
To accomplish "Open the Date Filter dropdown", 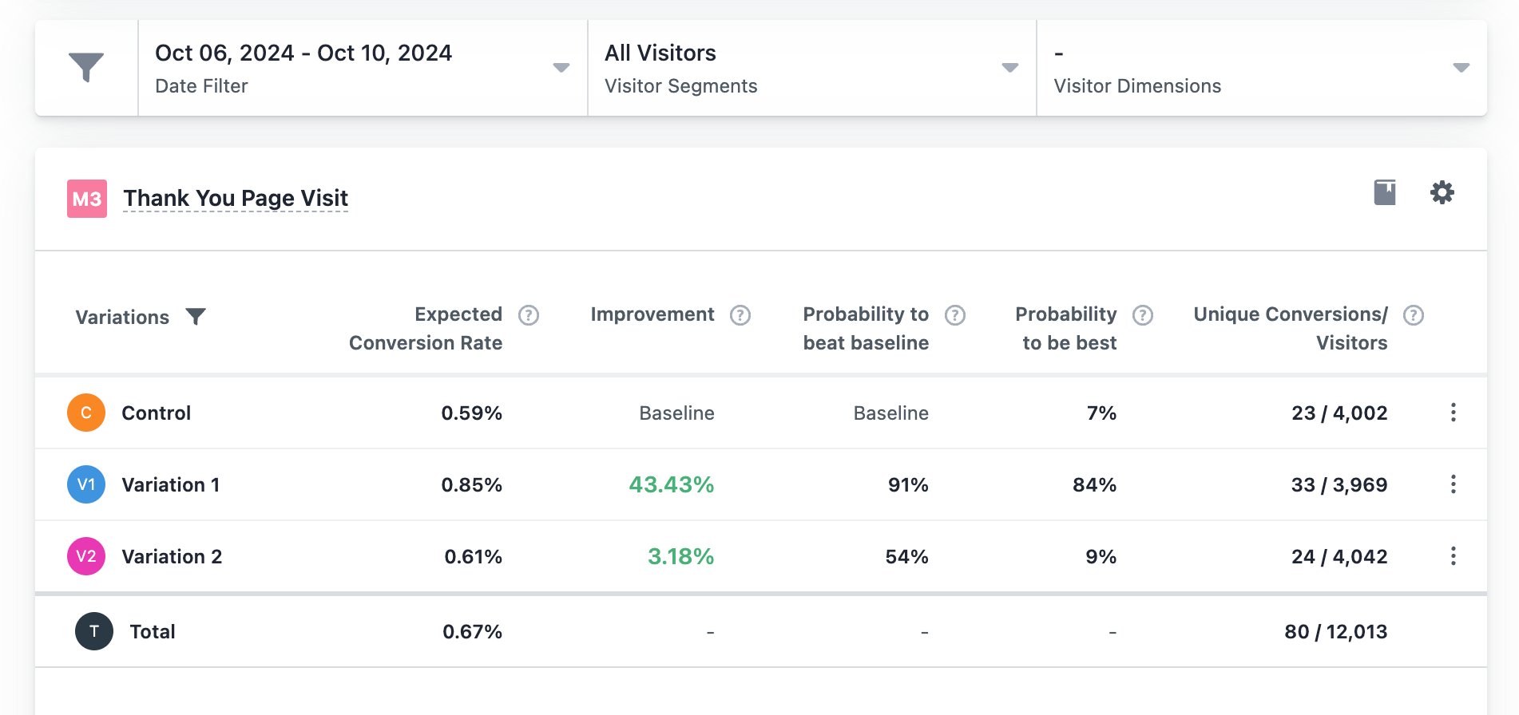I will click(363, 68).
